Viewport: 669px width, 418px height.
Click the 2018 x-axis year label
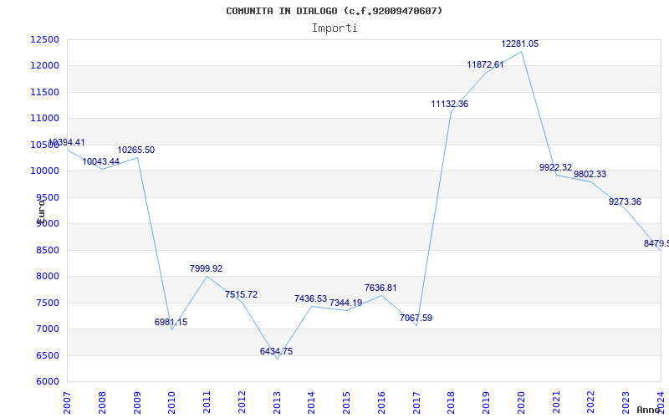pyautogui.click(x=452, y=403)
